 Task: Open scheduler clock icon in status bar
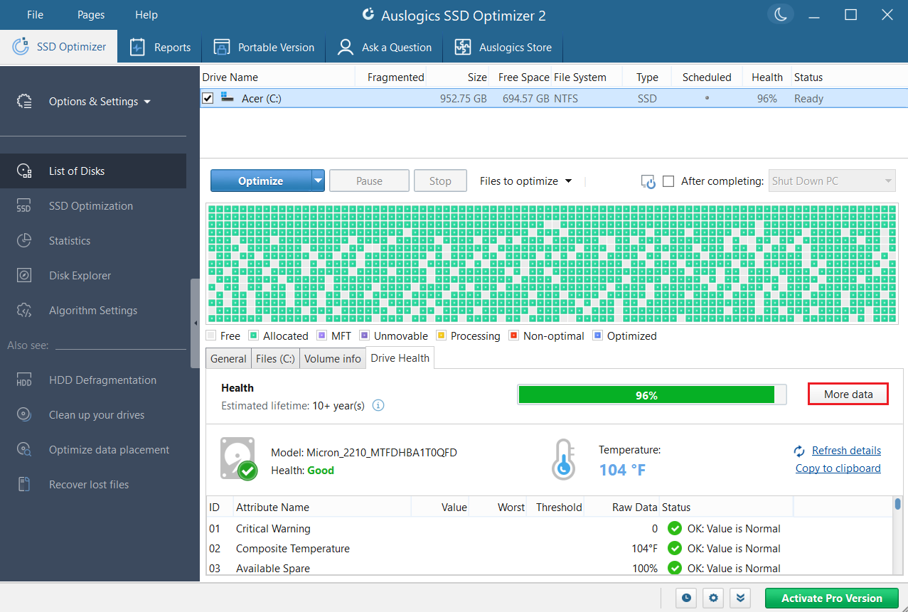pyautogui.click(x=686, y=598)
